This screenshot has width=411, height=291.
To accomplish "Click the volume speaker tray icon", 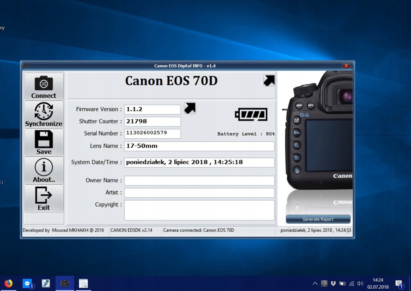I will (360, 283).
